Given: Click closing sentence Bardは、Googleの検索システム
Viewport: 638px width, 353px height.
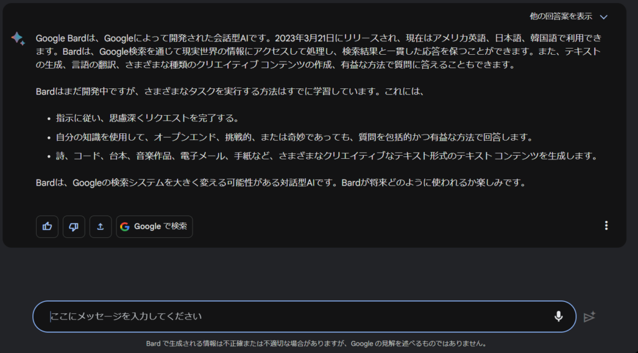Looking at the screenshot, I should (x=281, y=182).
